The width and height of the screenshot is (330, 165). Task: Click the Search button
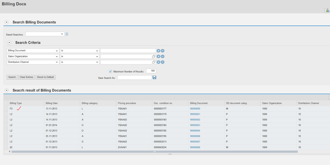click(12, 77)
